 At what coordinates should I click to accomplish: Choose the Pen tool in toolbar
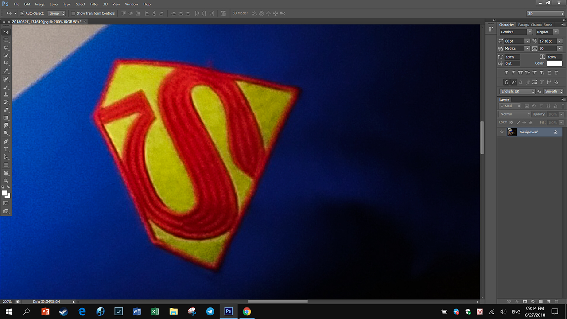pos(6,141)
